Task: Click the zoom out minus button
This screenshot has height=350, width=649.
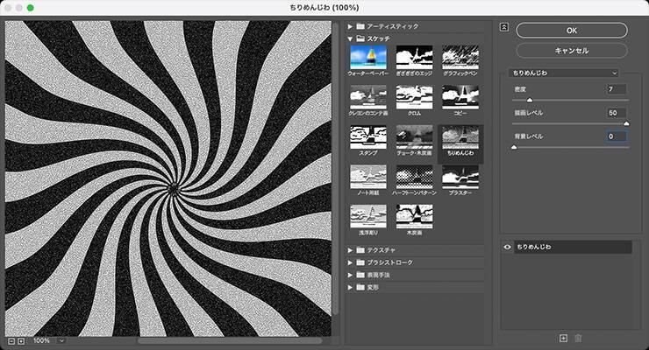Action: 11,340
